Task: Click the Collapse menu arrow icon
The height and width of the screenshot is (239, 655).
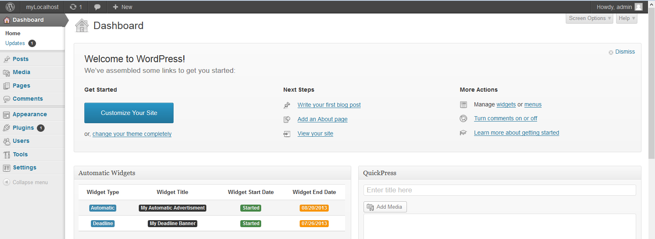Action: [x=7, y=182]
